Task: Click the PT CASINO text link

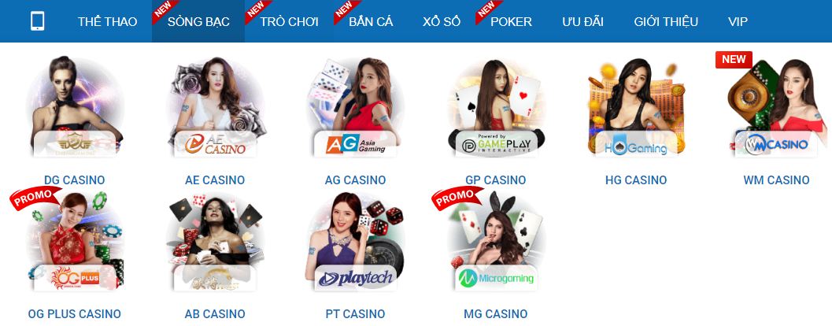Action: point(355,313)
